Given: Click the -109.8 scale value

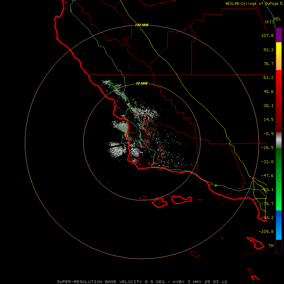Looking at the screenshot, I should (x=266, y=232).
